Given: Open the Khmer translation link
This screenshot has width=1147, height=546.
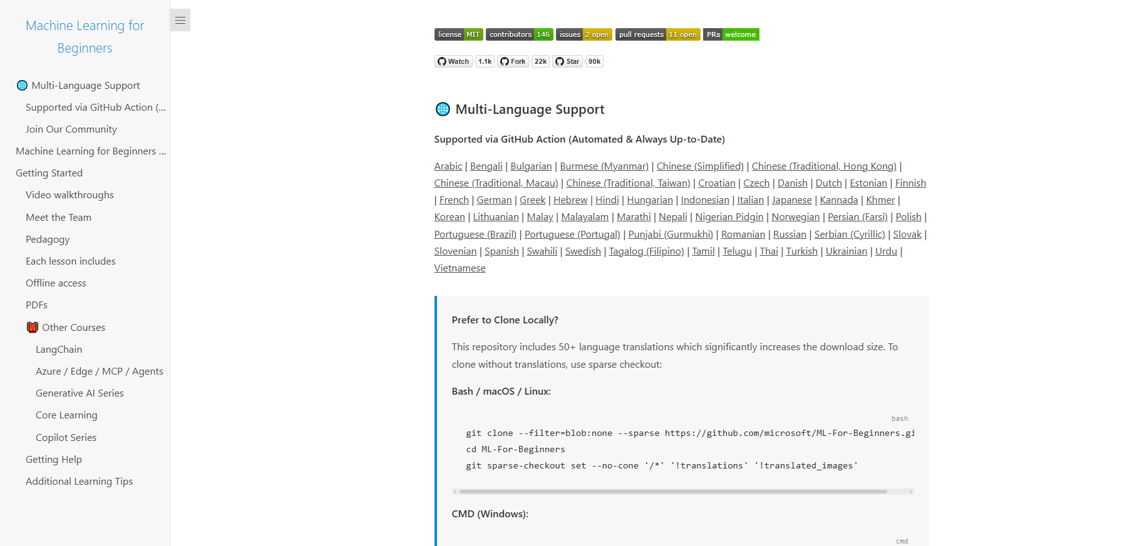Looking at the screenshot, I should [x=880, y=200].
